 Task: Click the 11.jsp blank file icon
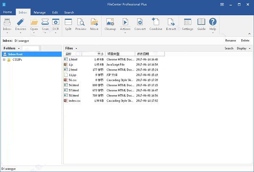pos(66,75)
